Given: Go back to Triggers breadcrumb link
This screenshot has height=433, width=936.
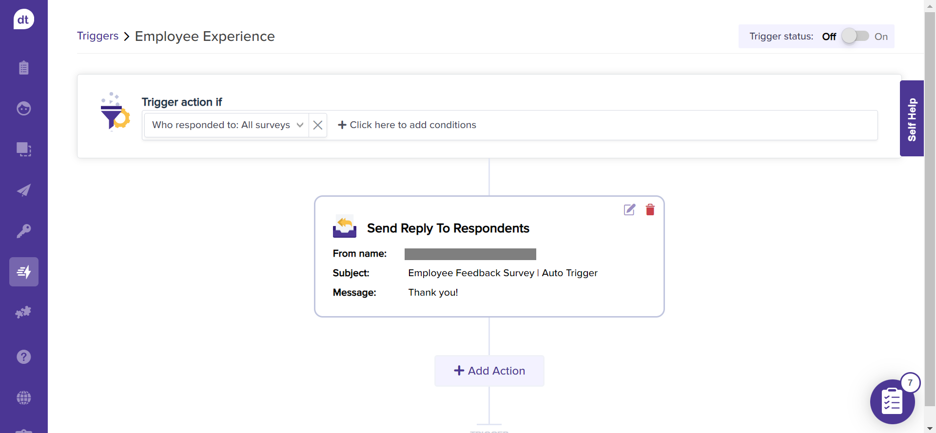Looking at the screenshot, I should [97, 36].
